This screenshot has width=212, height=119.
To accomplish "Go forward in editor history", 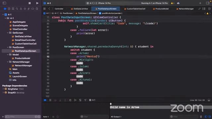I will coord(52,9).
